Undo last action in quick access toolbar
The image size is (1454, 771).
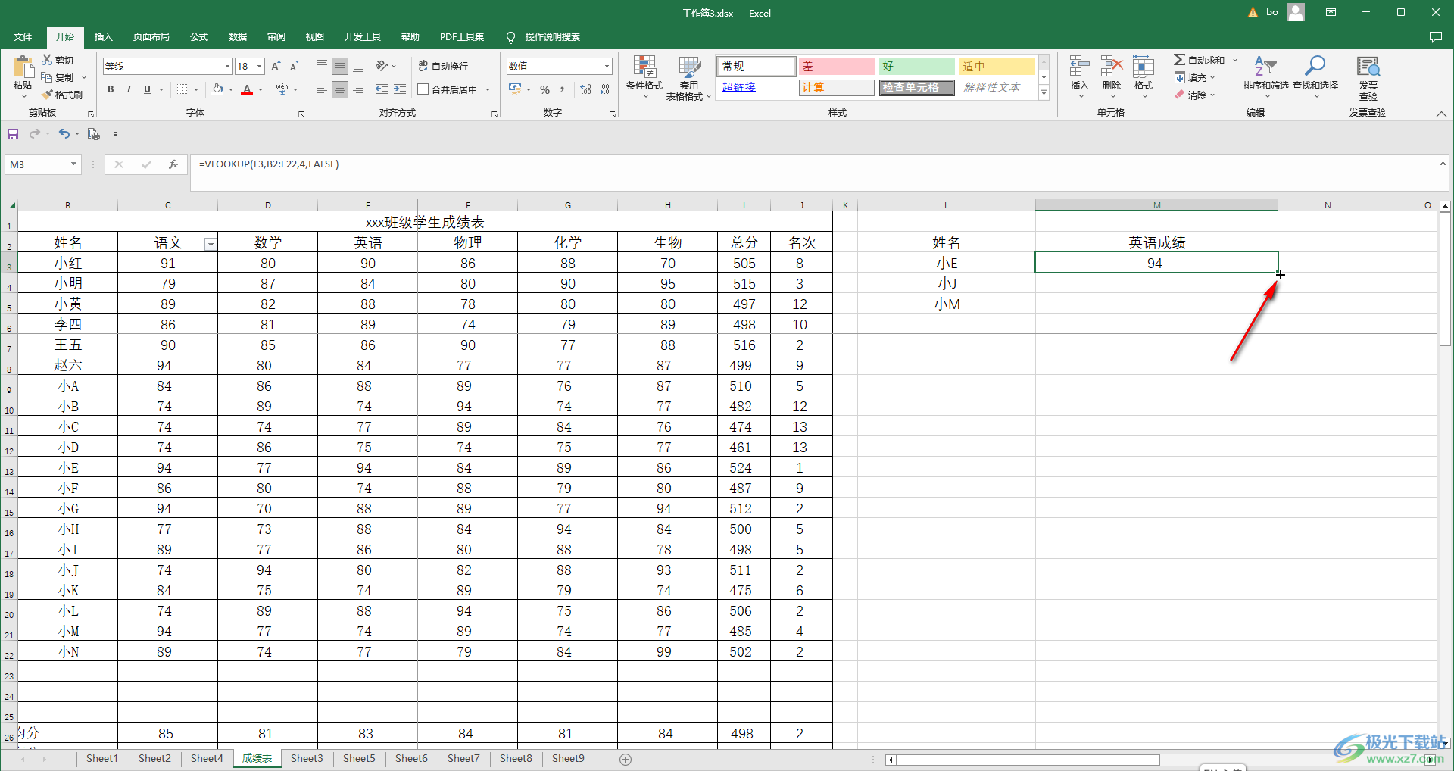click(x=64, y=134)
